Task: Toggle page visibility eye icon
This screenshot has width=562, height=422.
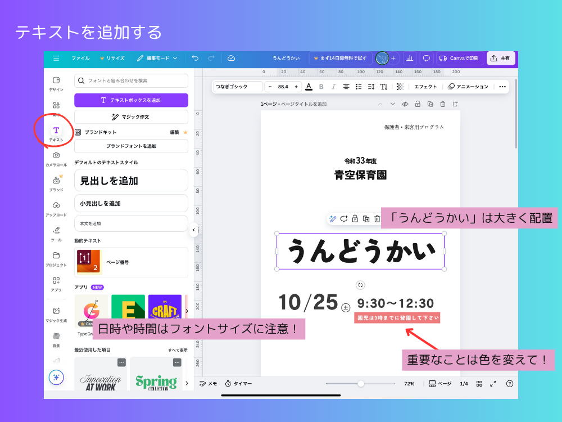Action: [x=405, y=104]
